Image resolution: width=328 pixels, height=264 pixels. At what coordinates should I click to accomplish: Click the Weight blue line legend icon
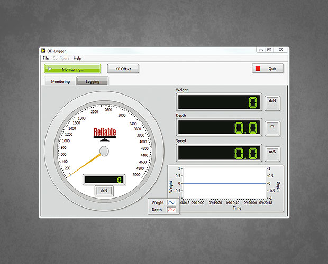click(172, 202)
